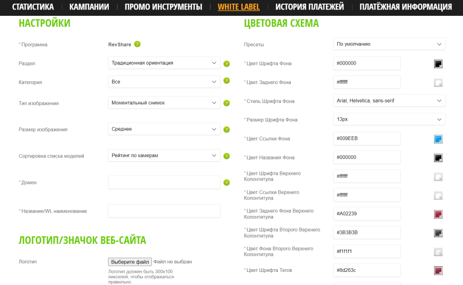
Task: Click the Пресеты label
Action: coord(254,45)
